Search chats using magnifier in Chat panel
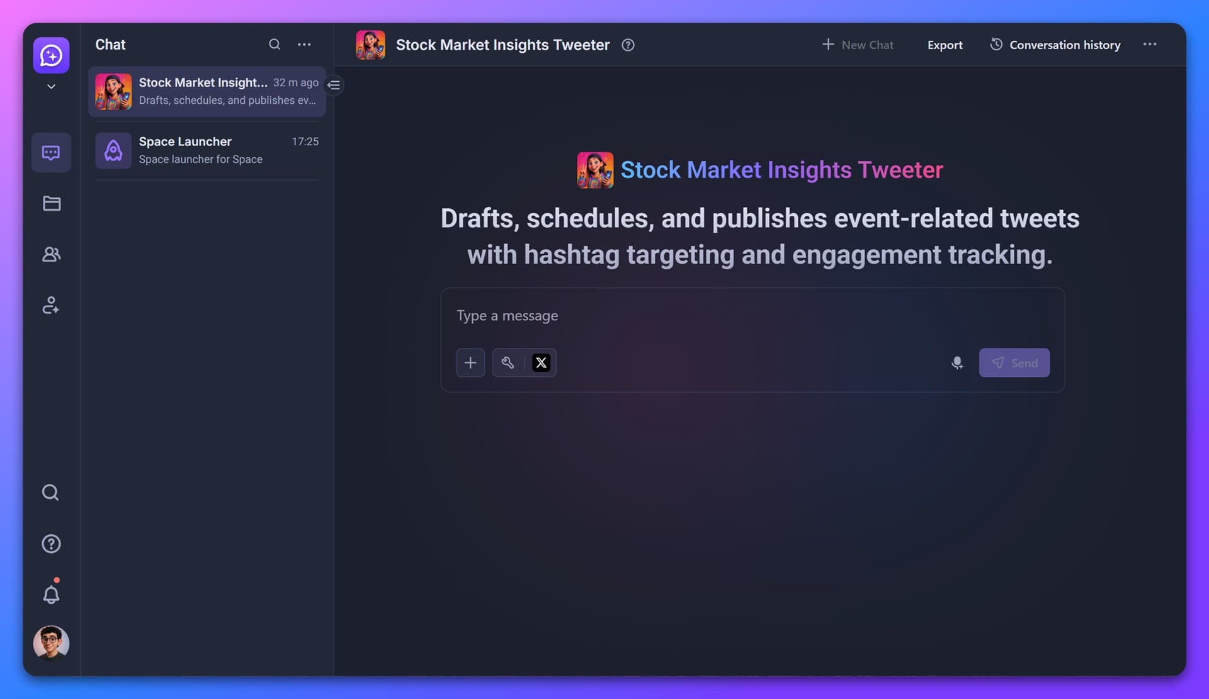 coord(274,44)
